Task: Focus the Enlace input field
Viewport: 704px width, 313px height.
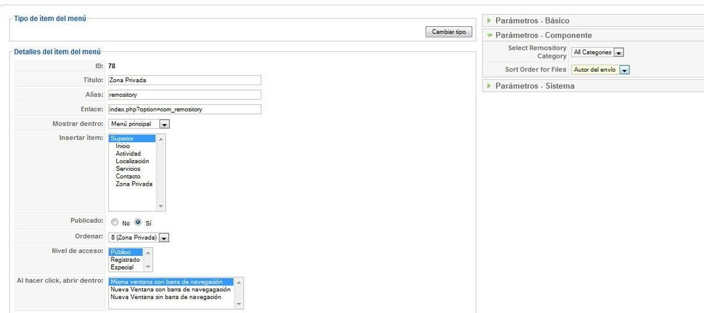Action: 184,109
